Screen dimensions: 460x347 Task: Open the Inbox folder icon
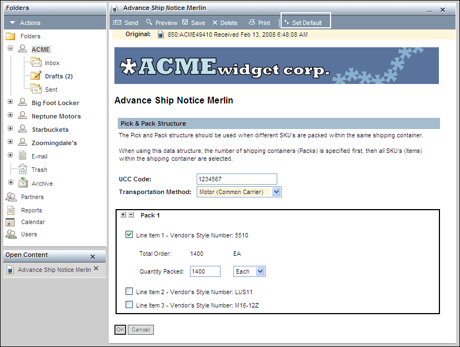pos(36,62)
